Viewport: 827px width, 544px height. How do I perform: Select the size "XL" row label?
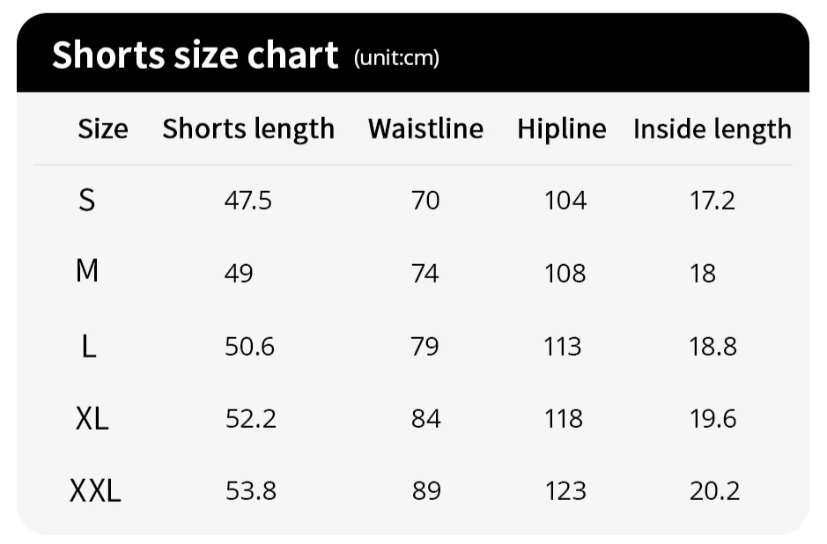pos(92,418)
